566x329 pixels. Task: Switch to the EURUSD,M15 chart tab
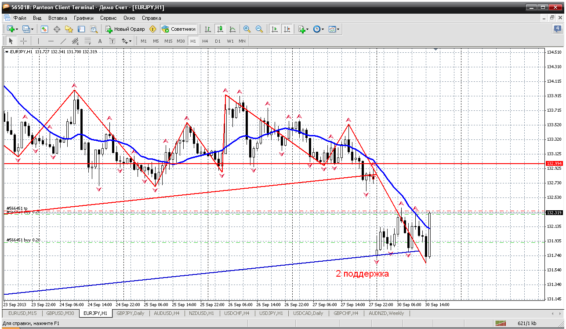(x=22, y=314)
